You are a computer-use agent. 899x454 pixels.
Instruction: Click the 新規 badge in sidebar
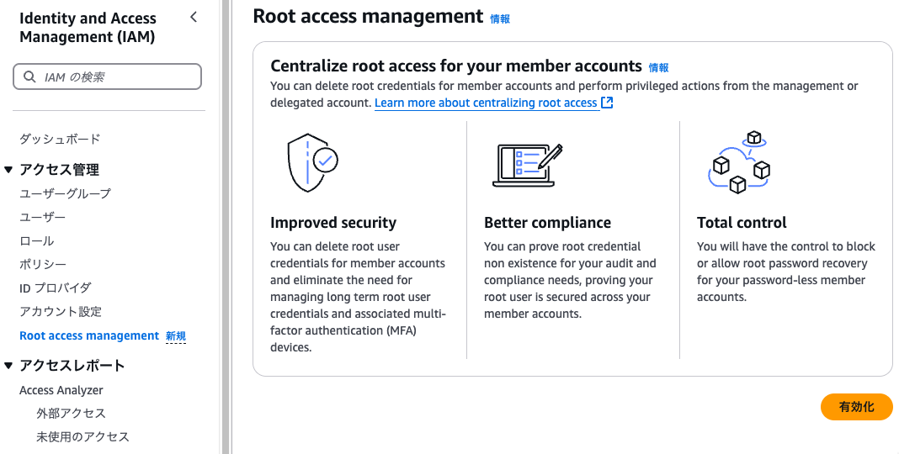click(x=176, y=336)
